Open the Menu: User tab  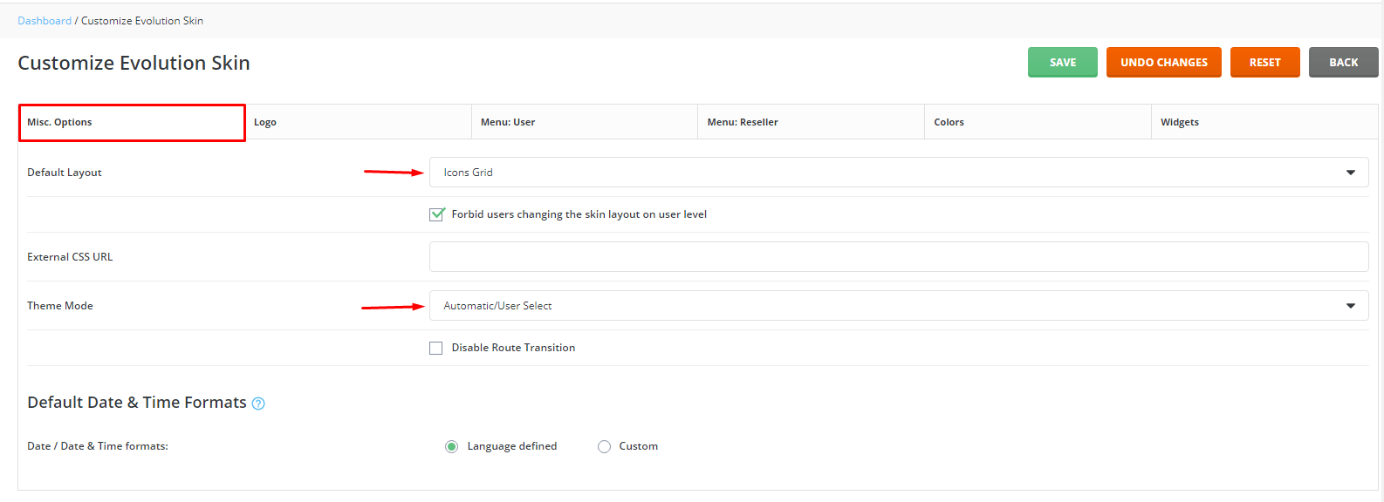585,122
